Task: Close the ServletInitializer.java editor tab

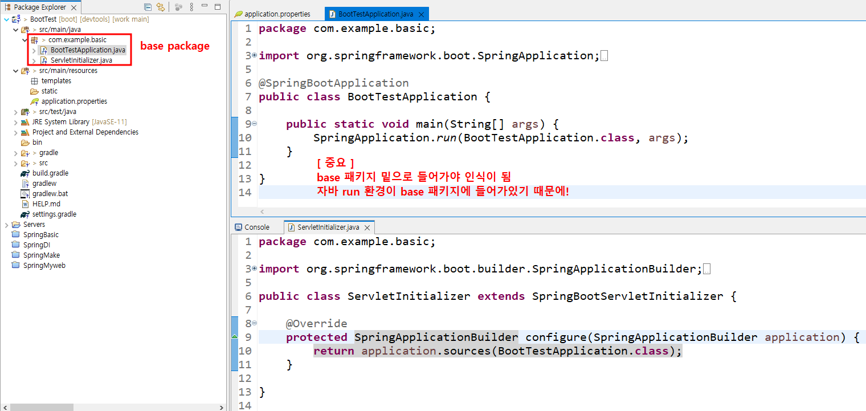Action: (367, 227)
